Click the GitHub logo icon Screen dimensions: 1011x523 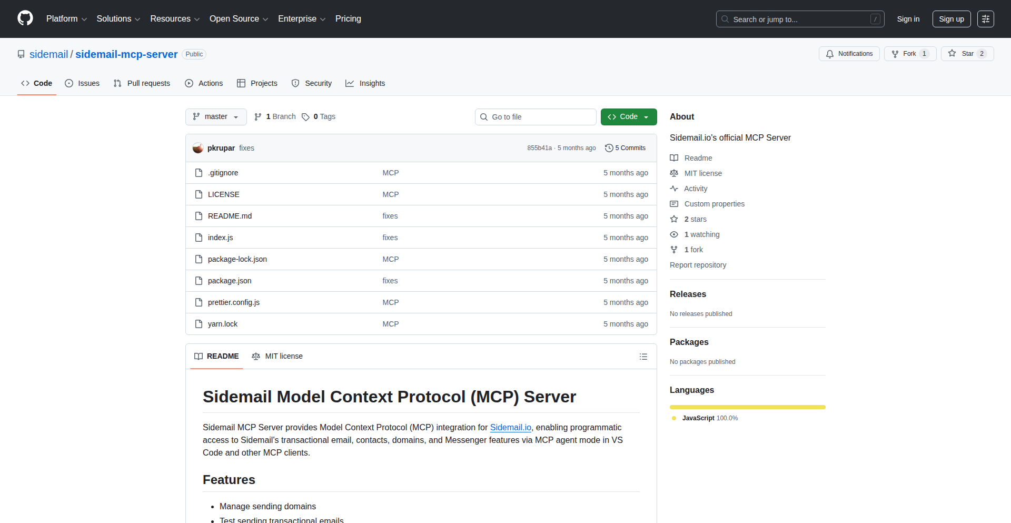[x=25, y=18]
